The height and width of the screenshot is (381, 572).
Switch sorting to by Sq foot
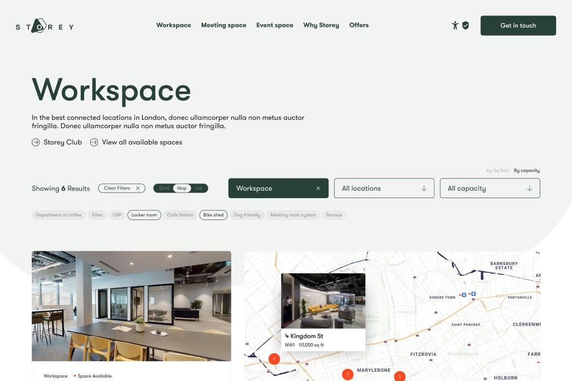(498, 170)
